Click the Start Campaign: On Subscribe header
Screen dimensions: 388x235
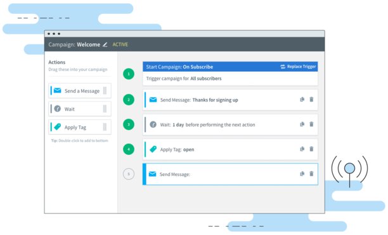(x=230, y=67)
